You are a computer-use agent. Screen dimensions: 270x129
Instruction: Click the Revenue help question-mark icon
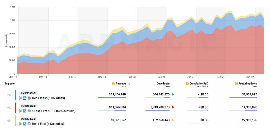(x=113, y=84)
